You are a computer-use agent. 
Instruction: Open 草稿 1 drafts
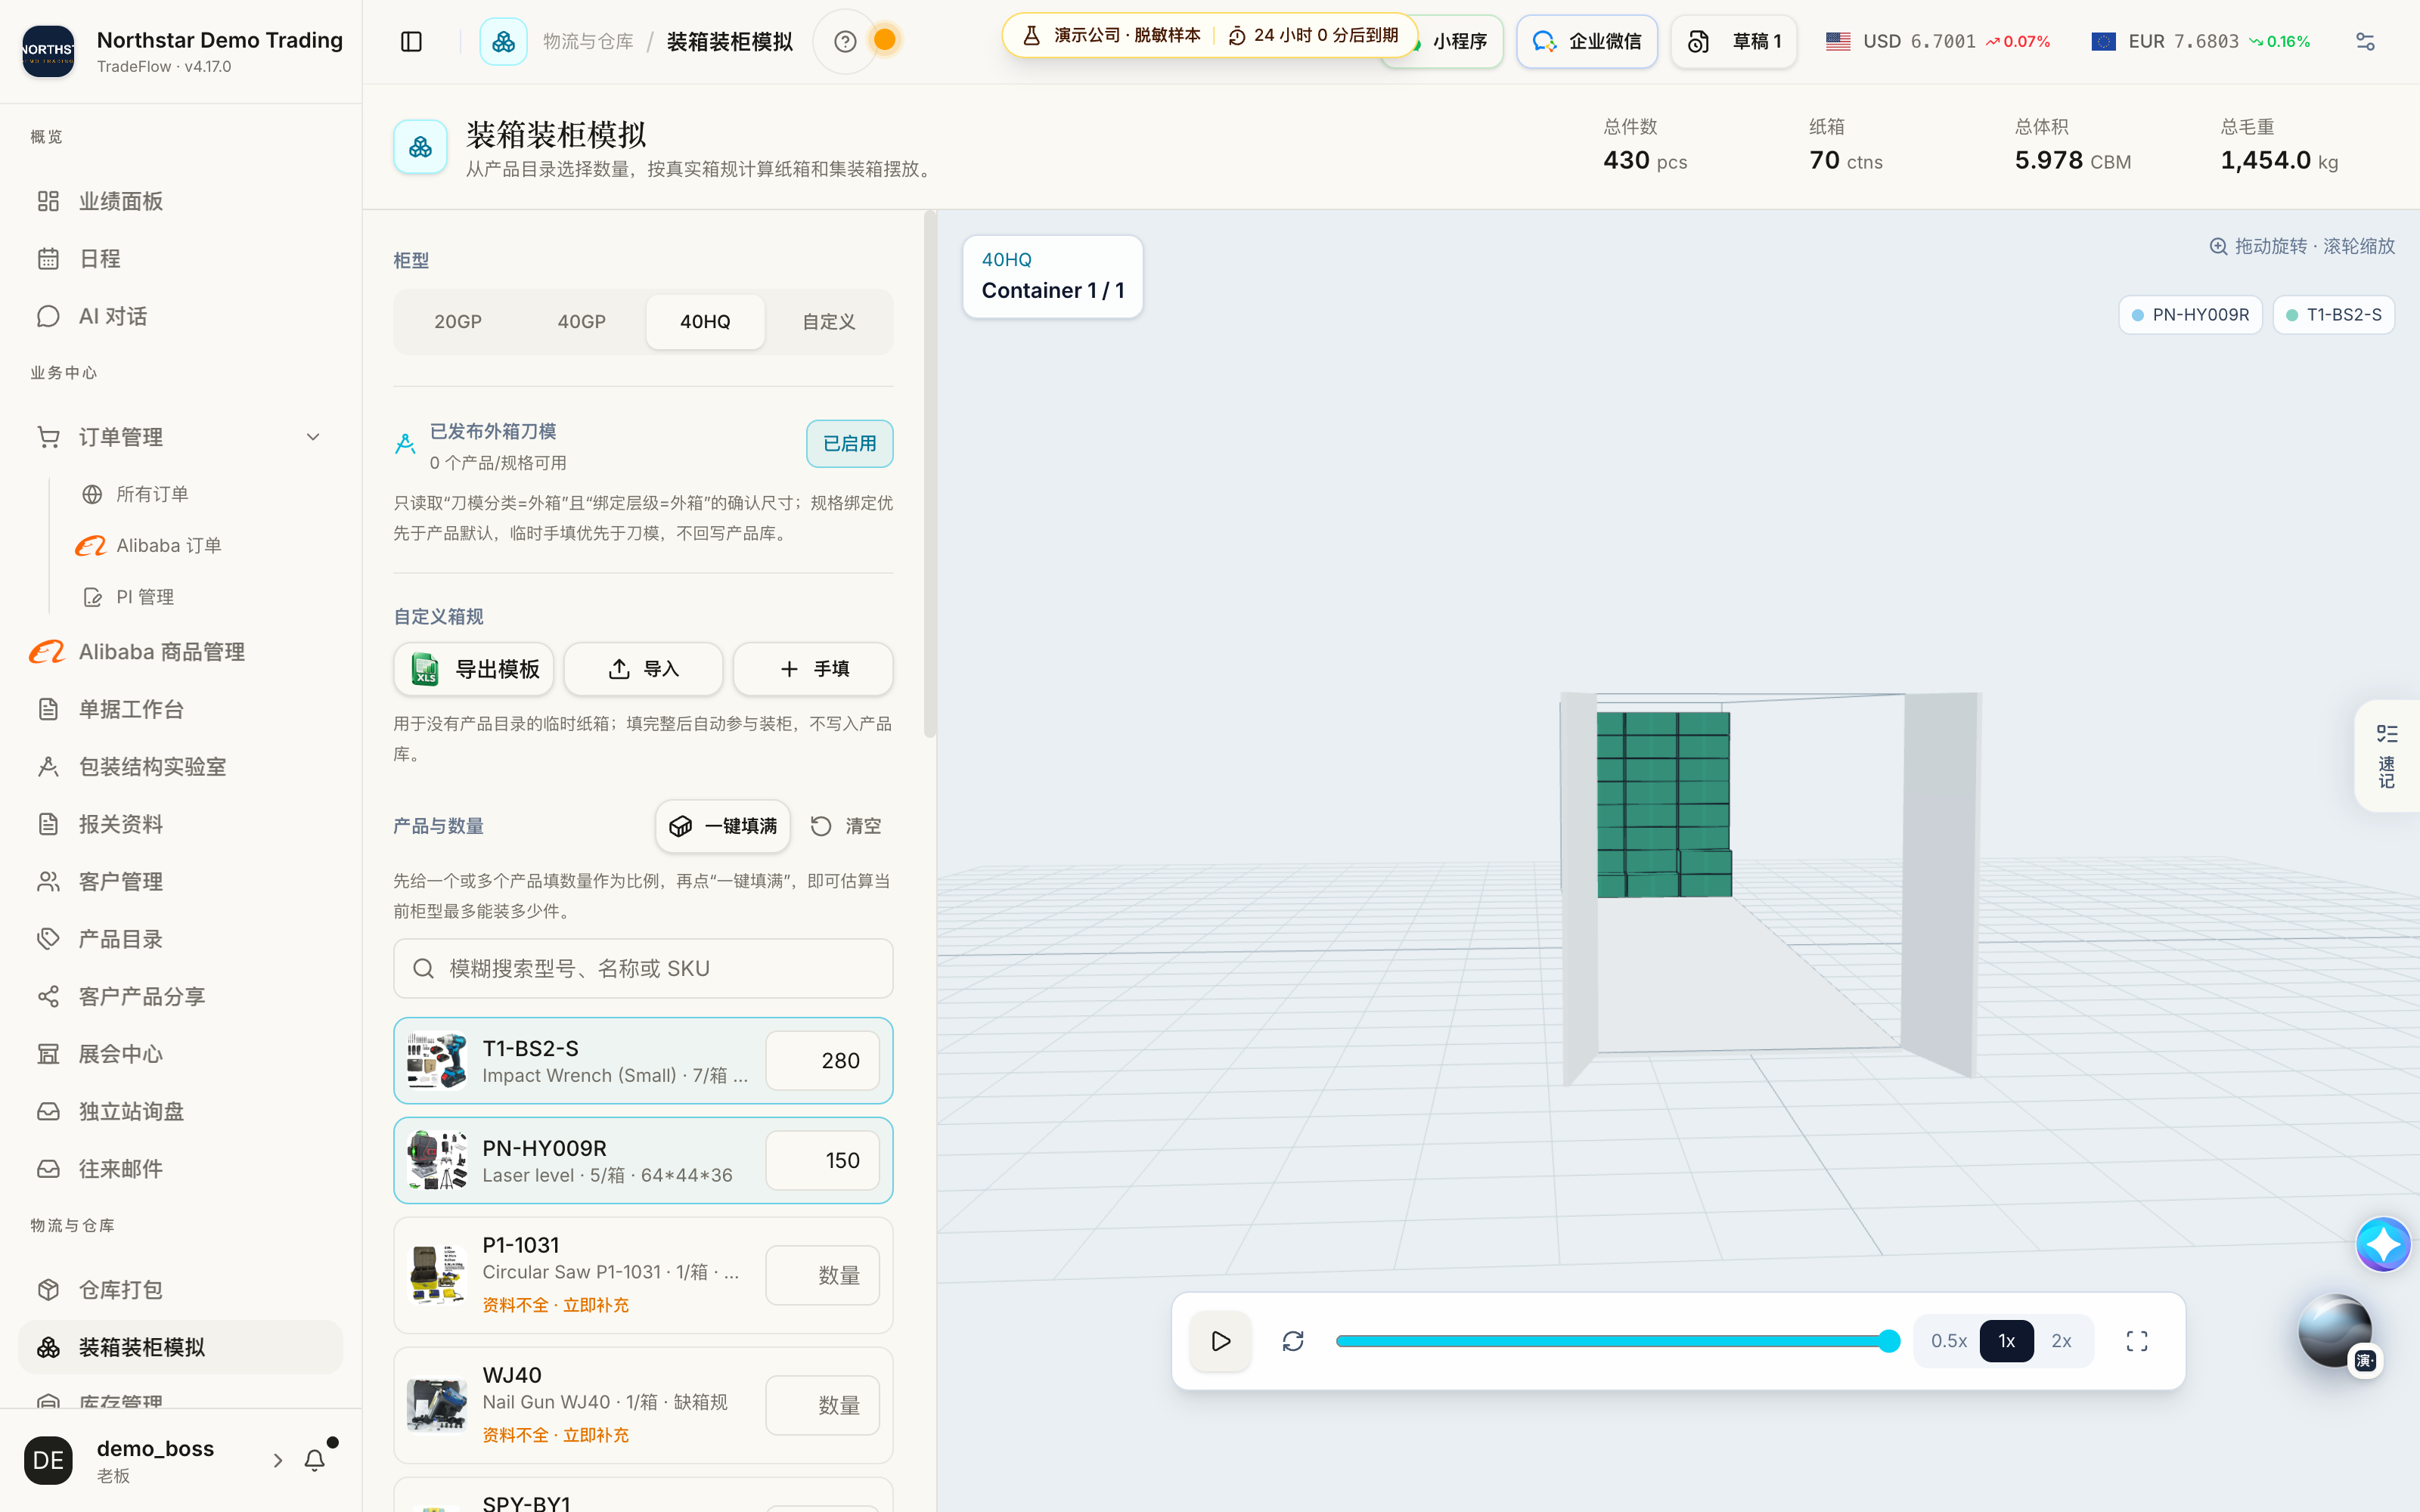point(1734,41)
